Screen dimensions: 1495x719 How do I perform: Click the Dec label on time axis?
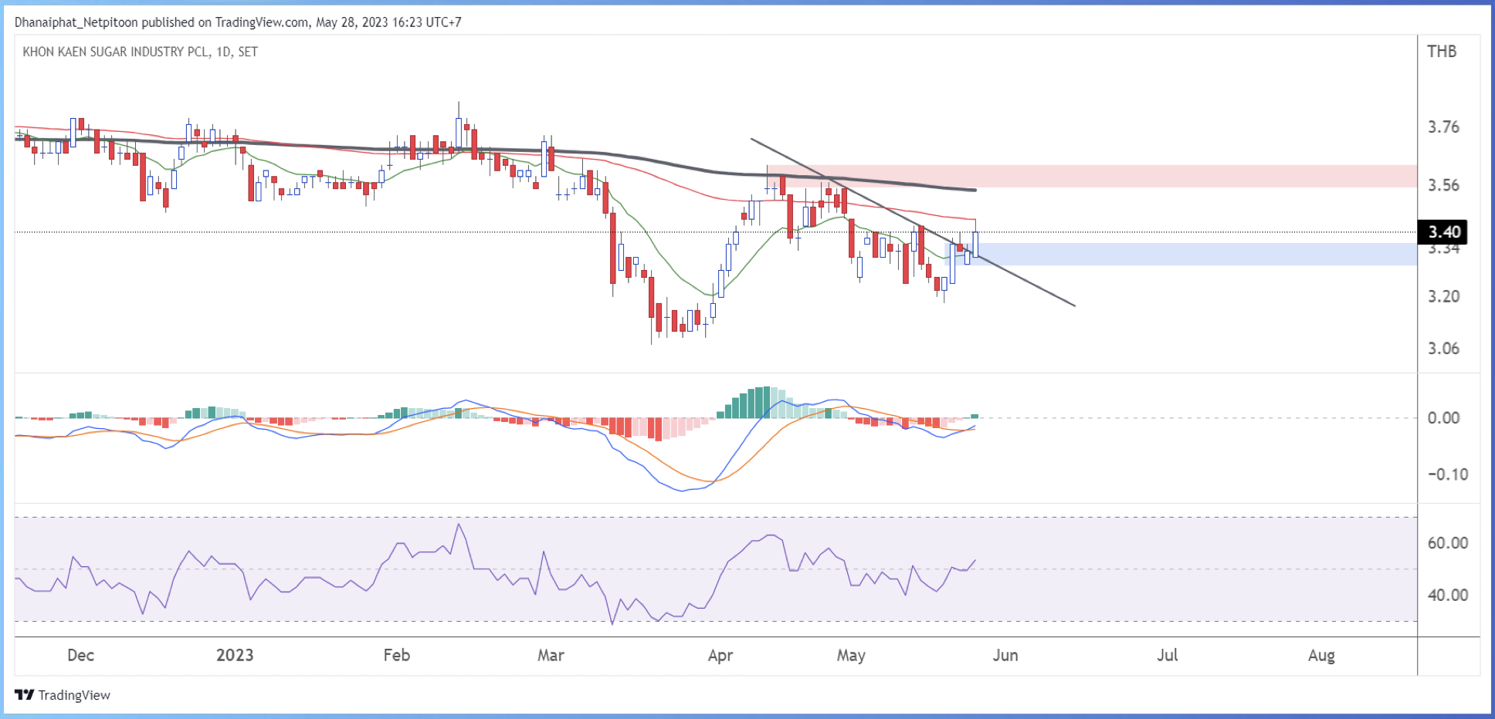click(80, 656)
